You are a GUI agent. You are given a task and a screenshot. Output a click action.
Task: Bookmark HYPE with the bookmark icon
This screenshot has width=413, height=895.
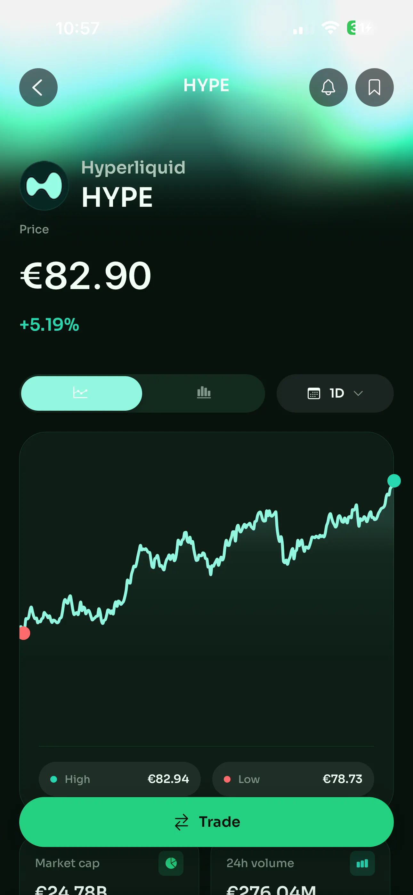(x=374, y=87)
